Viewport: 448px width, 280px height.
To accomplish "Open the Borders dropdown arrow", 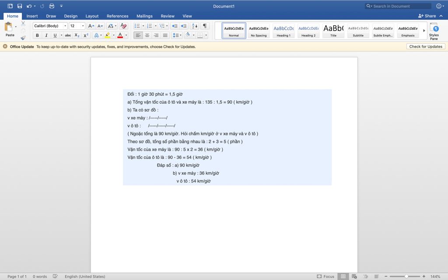I will [206, 35].
